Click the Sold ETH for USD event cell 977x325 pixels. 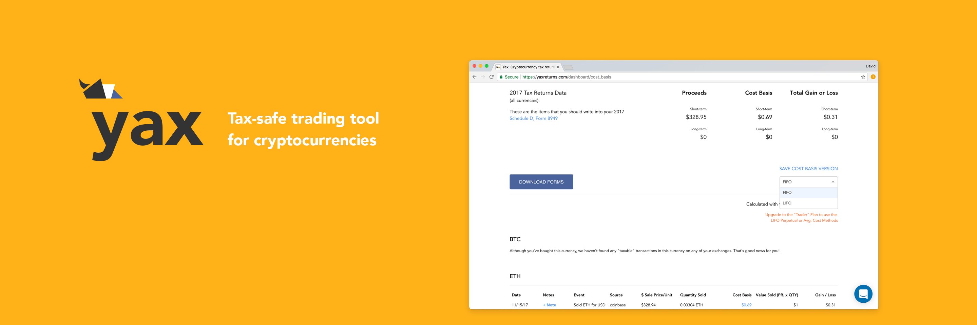(589, 305)
